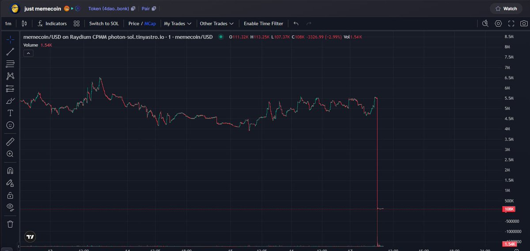
Task: Choose the XABCD pattern tool
Action: (10, 76)
